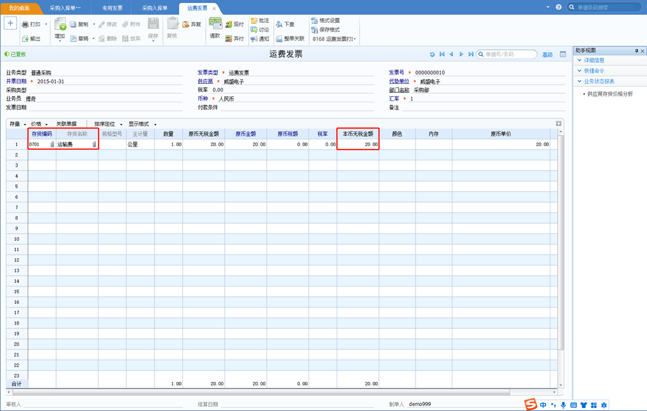Click the refresh document icon
Screen dimensions: 647x411
pos(432,54)
